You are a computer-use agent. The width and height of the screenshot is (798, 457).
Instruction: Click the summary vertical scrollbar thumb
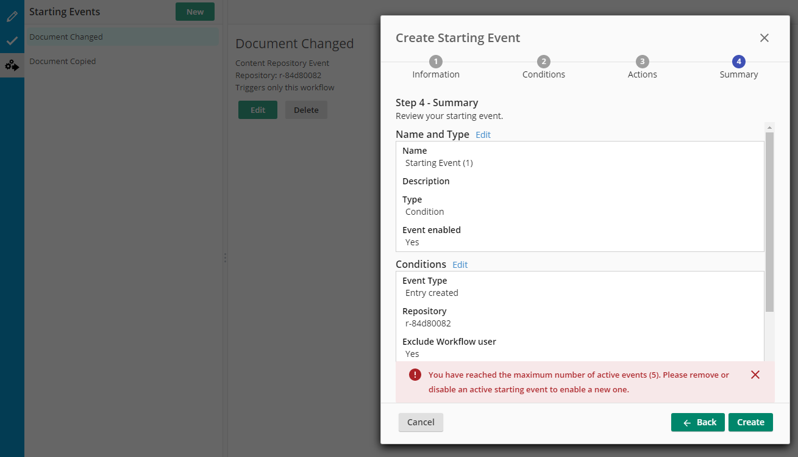point(769,221)
